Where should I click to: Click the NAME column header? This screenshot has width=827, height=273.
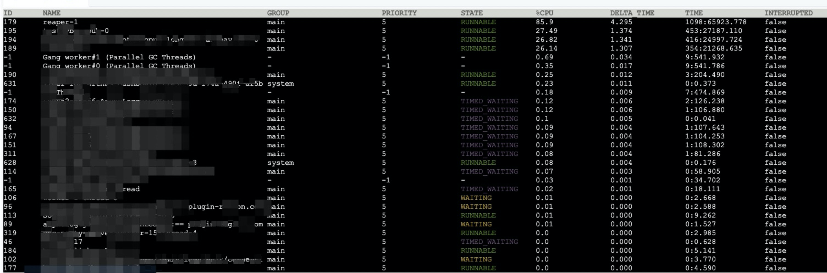tap(52, 13)
